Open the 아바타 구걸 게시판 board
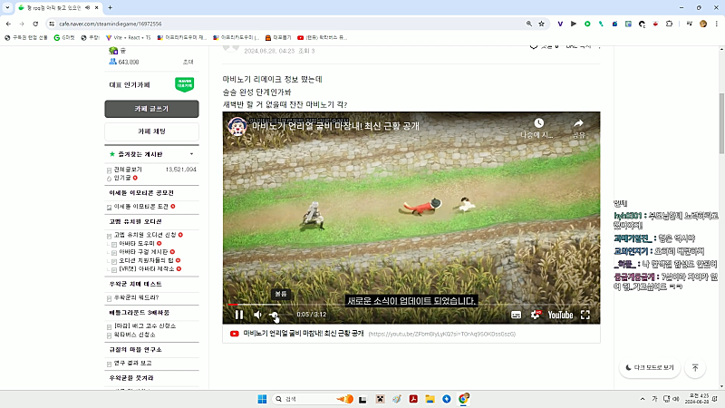The width and height of the screenshot is (725, 408). pos(143,252)
